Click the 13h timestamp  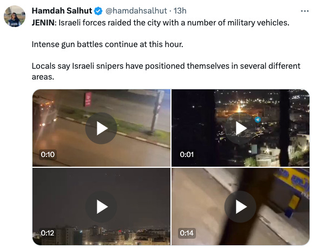click(180, 11)
